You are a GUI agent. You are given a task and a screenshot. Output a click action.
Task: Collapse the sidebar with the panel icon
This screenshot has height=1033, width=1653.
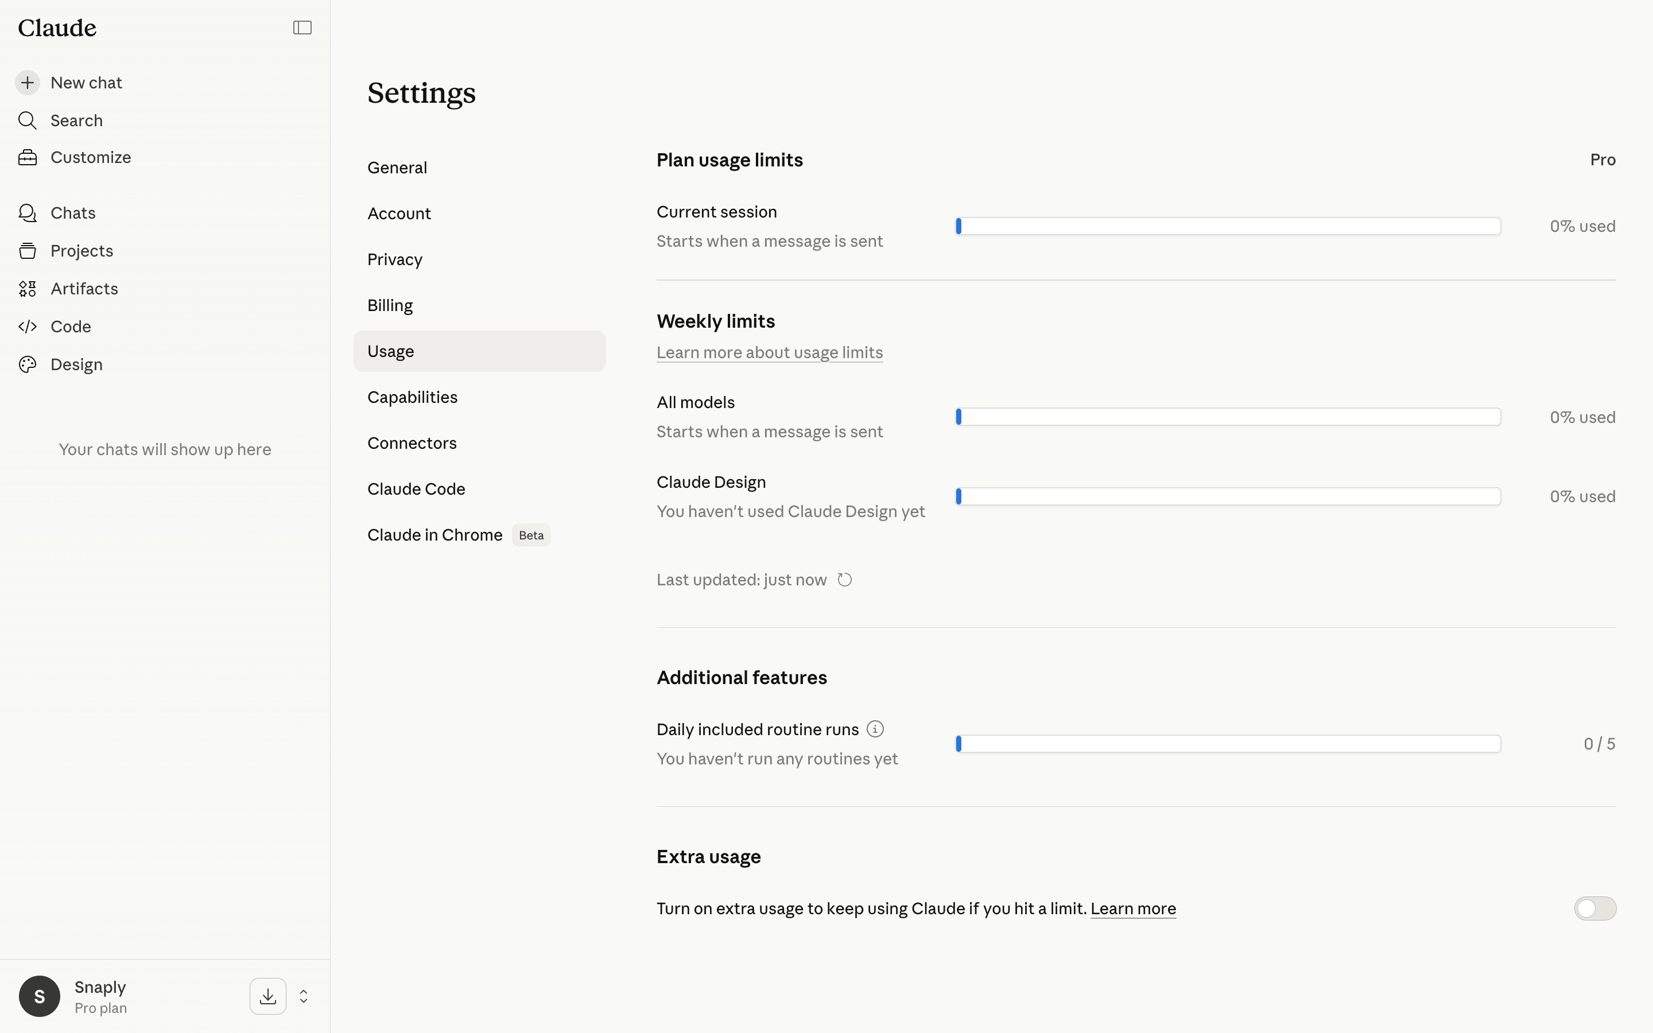(x=302, y=28)
